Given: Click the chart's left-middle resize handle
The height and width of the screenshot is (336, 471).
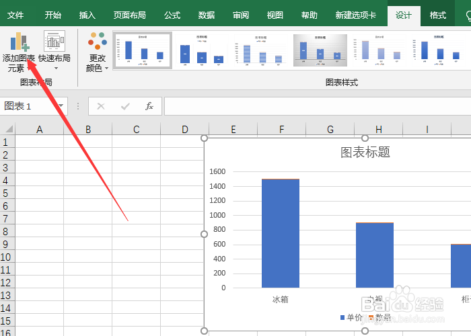Looking at the screenshot, I should 205,234.
